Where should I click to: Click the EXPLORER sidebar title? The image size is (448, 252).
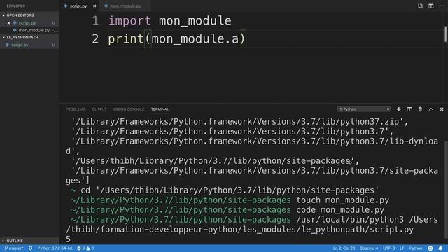click(x=16, y=6)
